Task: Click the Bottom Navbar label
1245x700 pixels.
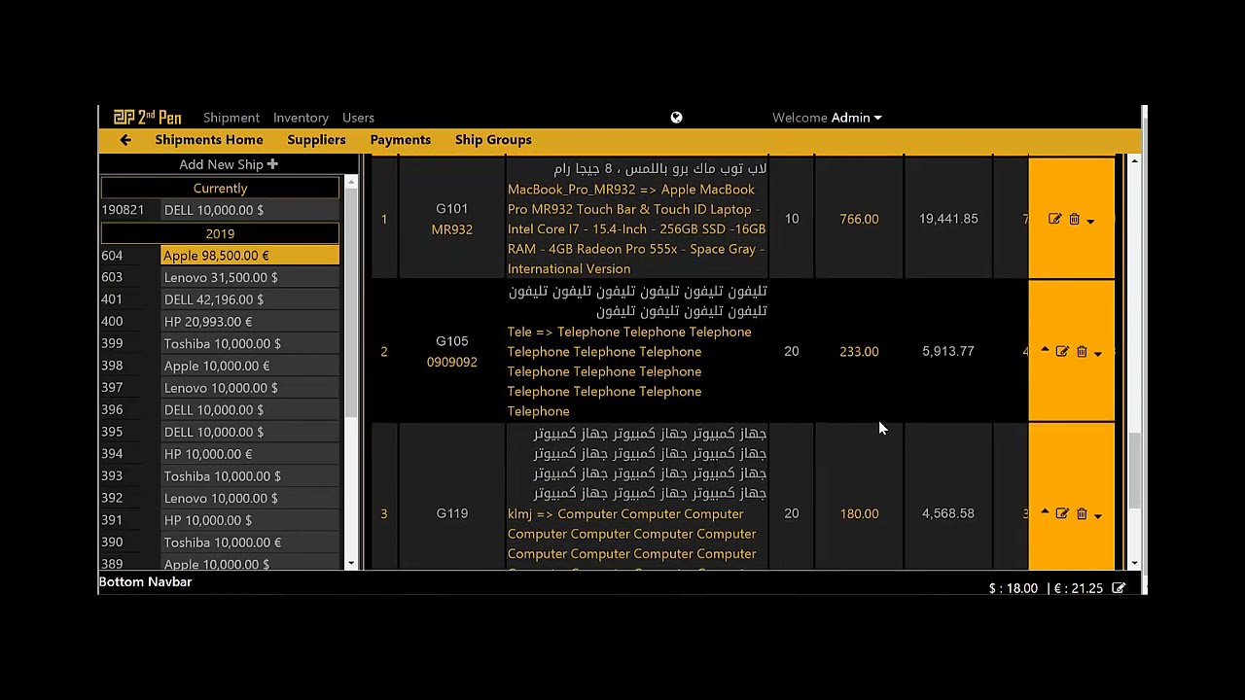Action: coord(145,581)
